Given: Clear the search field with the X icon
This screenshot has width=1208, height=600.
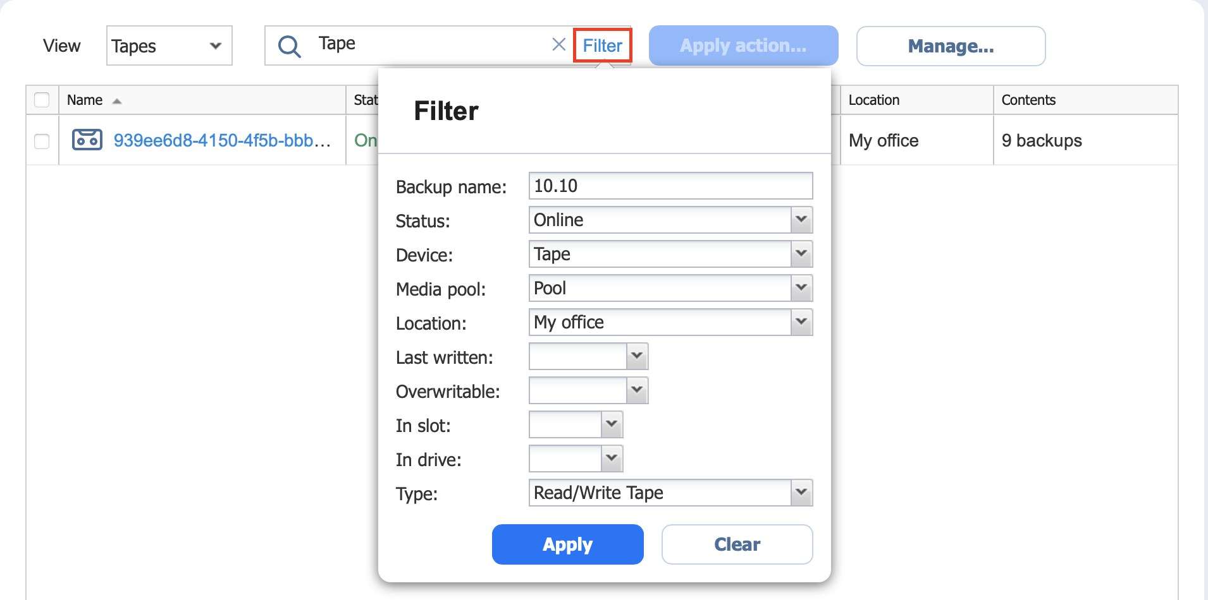Looking at the screenshot, I should (558, 44).
